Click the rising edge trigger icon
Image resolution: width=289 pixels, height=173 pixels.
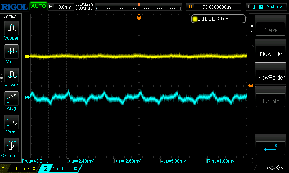pyautogui.click(x=255, y=7)
